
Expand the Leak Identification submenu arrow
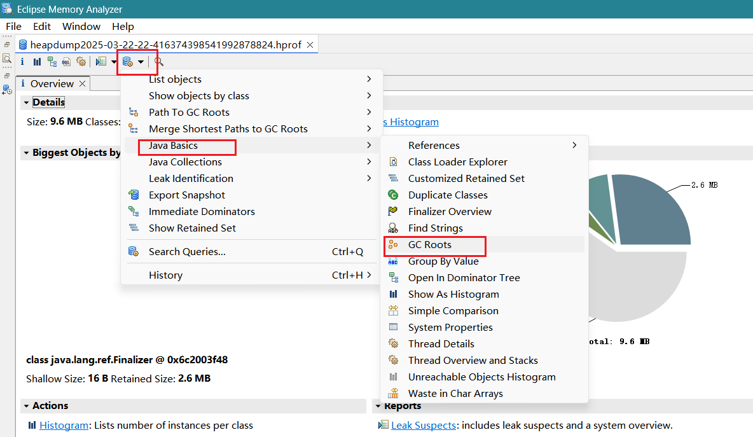click(x=369, y=178)
